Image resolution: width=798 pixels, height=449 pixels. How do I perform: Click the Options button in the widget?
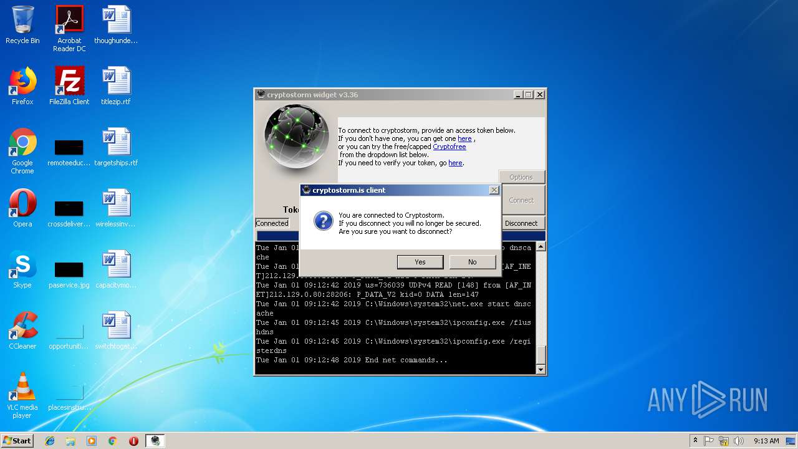[x=521, y=177]
